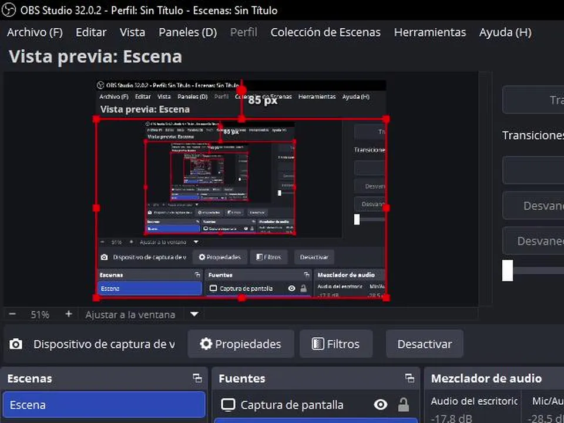
Task: Select the Escena scene item
Action: tap(104, 405)
